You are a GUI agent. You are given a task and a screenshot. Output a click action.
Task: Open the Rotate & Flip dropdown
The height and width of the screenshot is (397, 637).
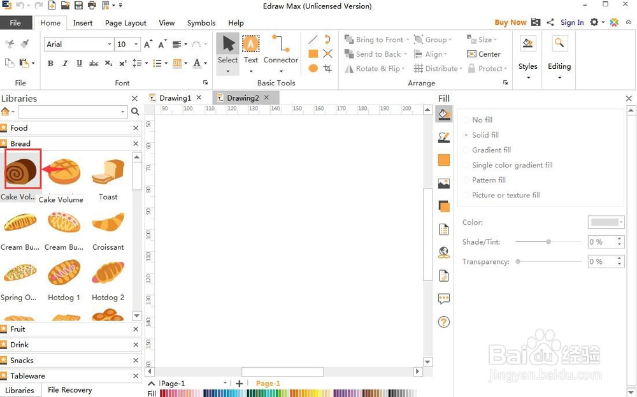coord(374,69)
